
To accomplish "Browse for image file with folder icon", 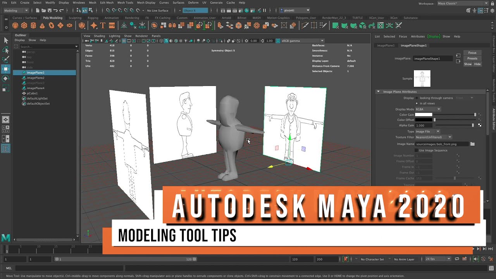I will [472, 144].
